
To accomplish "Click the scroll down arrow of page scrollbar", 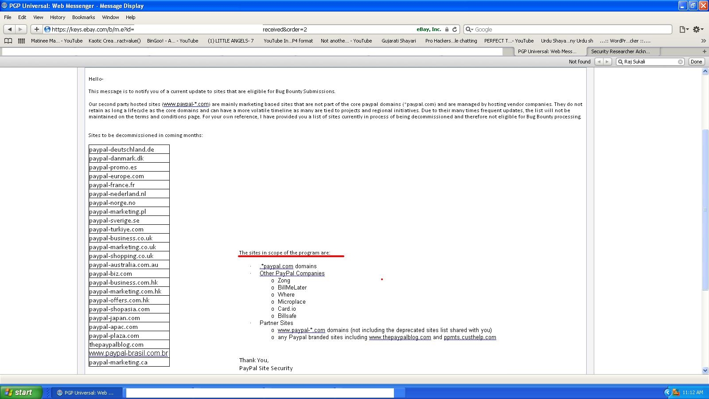I will [x=705, y=370].
